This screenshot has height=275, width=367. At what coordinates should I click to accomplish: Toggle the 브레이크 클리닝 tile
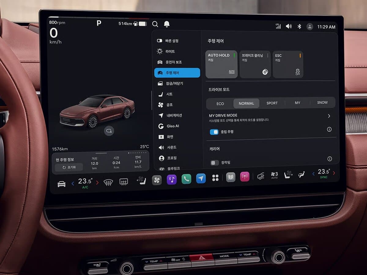pos(255,64)
